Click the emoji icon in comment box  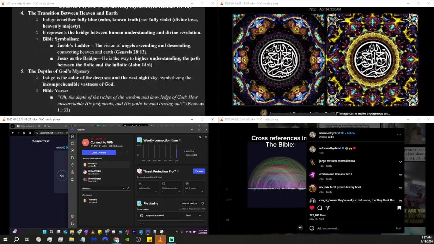point(312,228)
